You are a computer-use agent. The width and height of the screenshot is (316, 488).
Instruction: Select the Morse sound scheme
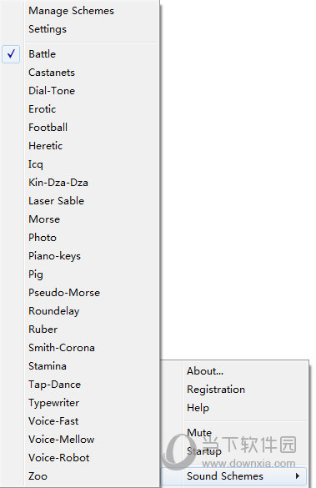44,219
